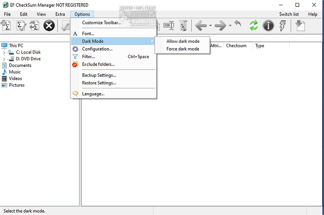Click the verify checksum (sigma checkmark) icon
Viewport: 324px width, 215px height.
point(21,26)
